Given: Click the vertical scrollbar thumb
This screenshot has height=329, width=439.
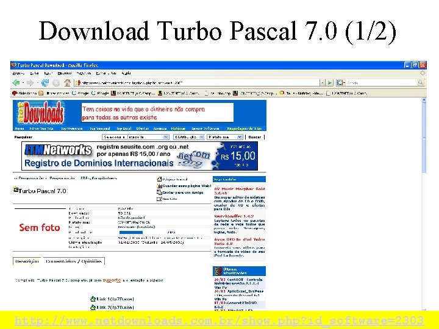Looking at the screenshot, I should (x=424, y=137).
